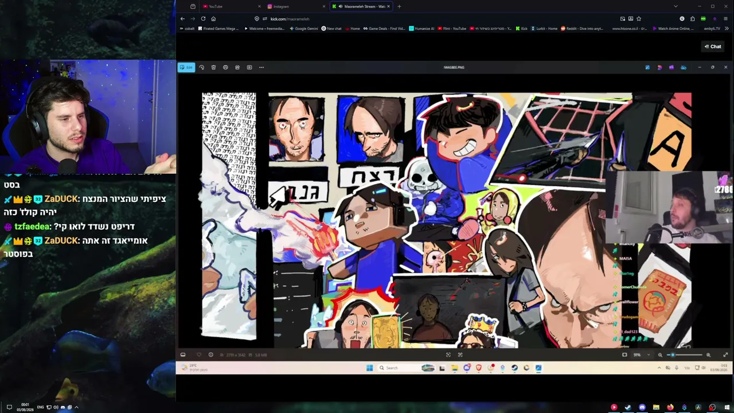The height and width of the screenshot is (413, 734).
Task: Click the ENG language indicator
Action: click(41, 407)
